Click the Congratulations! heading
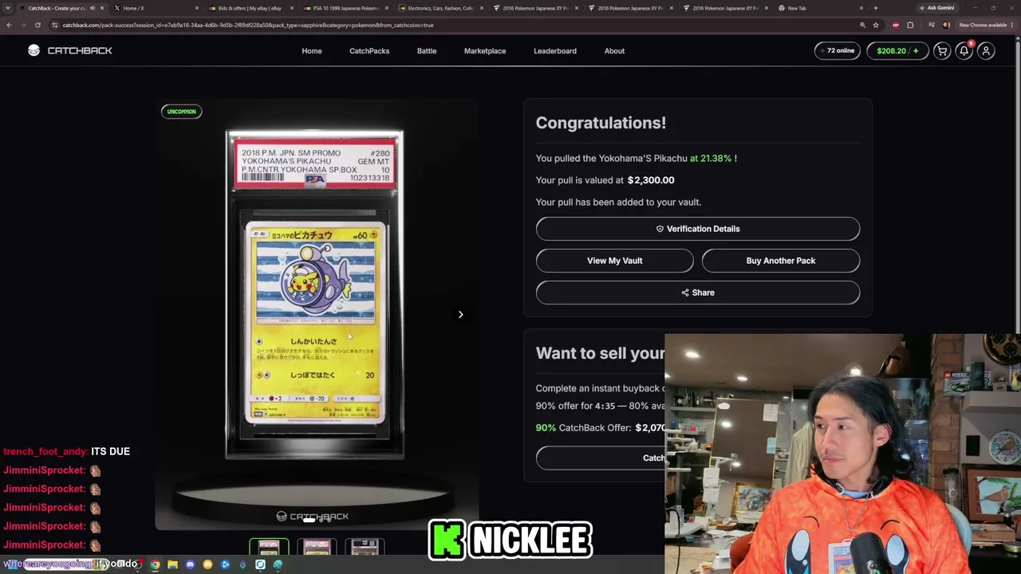 tap(601, 123)
